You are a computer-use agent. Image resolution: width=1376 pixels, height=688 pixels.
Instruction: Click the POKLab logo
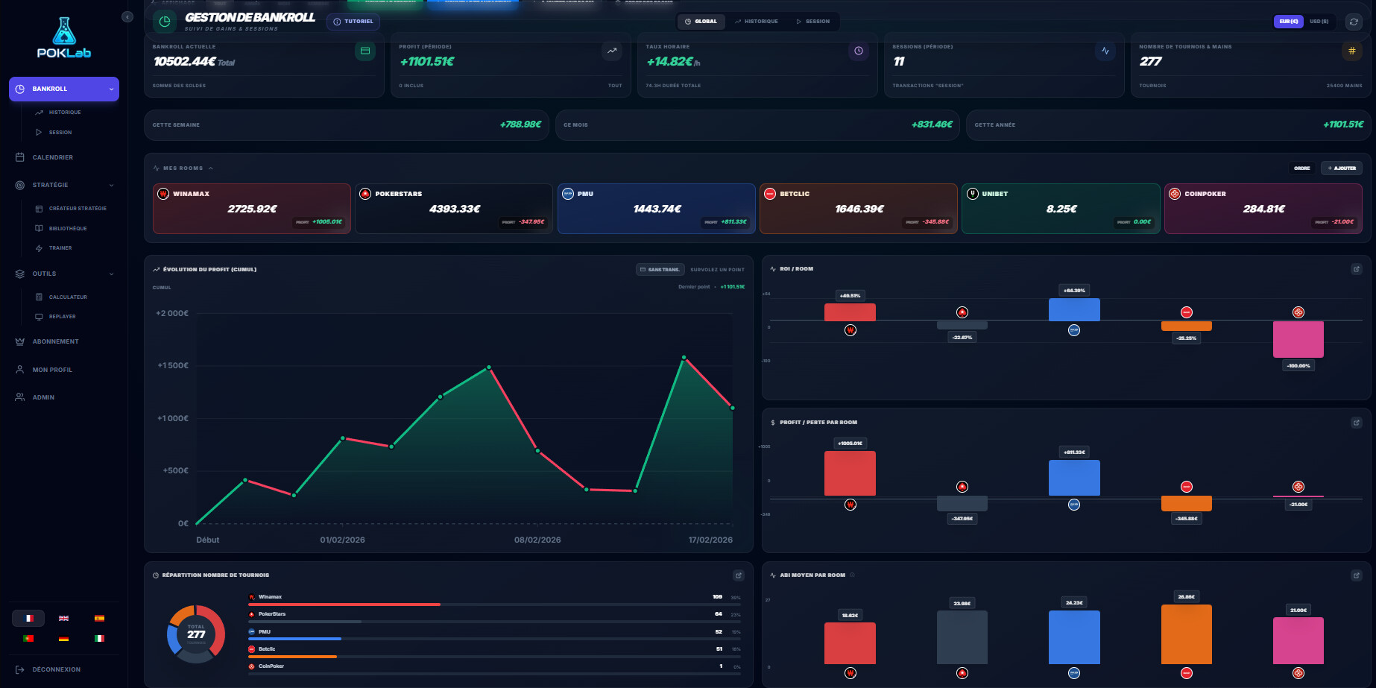tap(64, 38)
